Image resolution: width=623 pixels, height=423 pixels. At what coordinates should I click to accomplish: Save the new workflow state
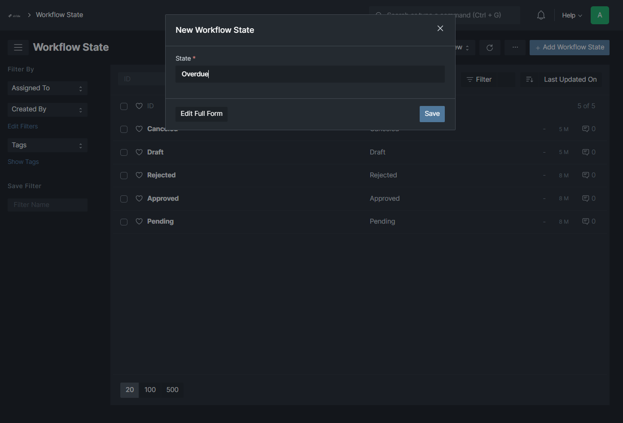432,114
